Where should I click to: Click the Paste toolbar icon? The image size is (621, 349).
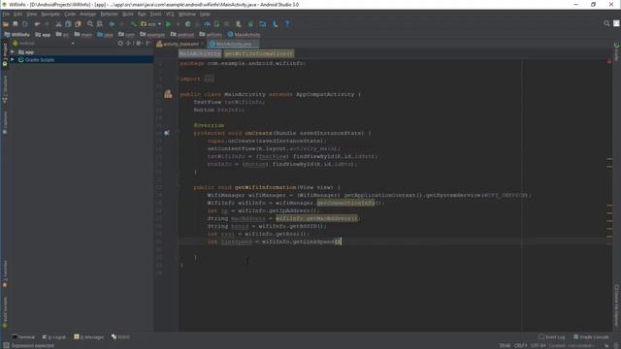78,24
